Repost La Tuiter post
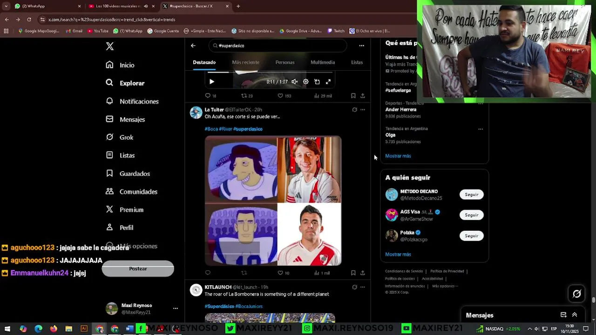Image resolution: width=596 pixels, height=335 pixels. tap(244, 273)
